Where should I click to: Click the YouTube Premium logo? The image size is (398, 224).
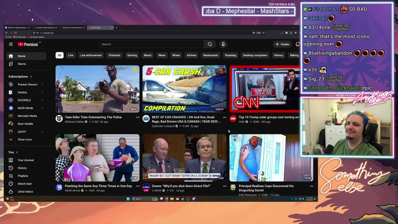point(28,44)
